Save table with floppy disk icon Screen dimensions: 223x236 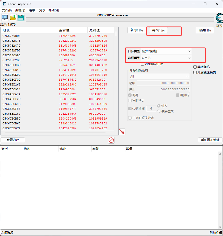pyautogui.click(x=21, y=18)
